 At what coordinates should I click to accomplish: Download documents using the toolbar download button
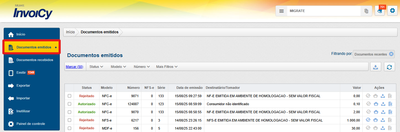[375, 67]
